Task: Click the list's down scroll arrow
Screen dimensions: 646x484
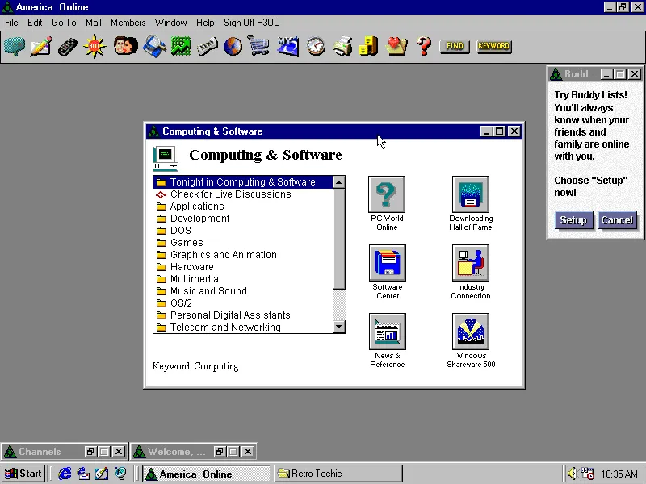Action: 338,327
